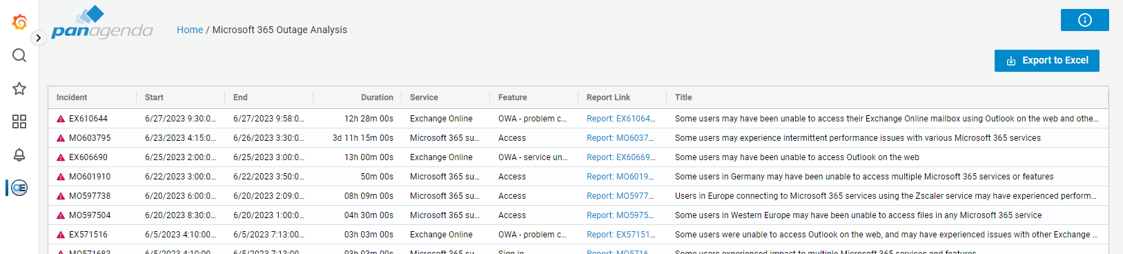Click the panagenda logo
This screenshot has height=254, width=1123.
point(102,23)
